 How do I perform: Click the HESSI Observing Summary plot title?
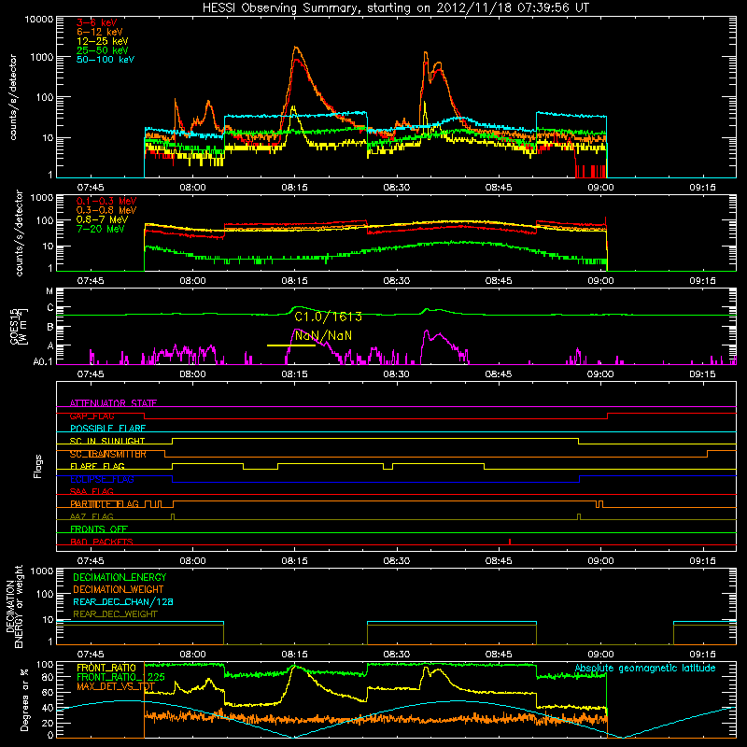coord(395,7)
